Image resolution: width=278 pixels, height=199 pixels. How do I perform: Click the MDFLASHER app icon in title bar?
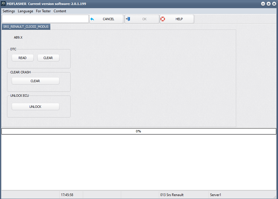point(3,4)
